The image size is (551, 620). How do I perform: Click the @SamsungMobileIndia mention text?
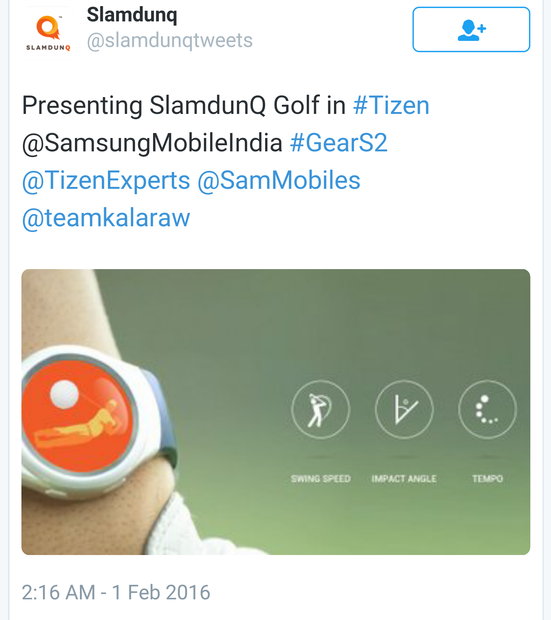click(152, 143)
